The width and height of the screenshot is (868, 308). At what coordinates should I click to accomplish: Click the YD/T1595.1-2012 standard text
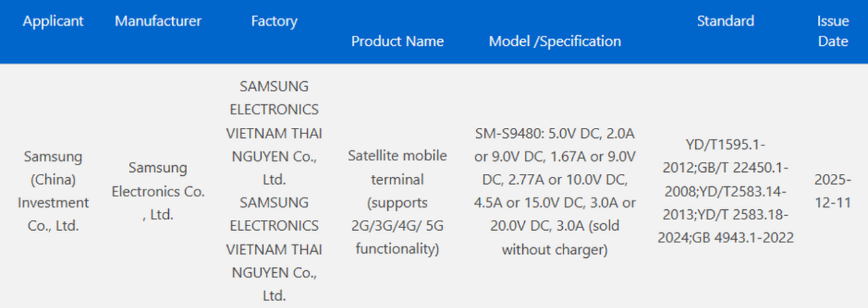tap(726, 145)
